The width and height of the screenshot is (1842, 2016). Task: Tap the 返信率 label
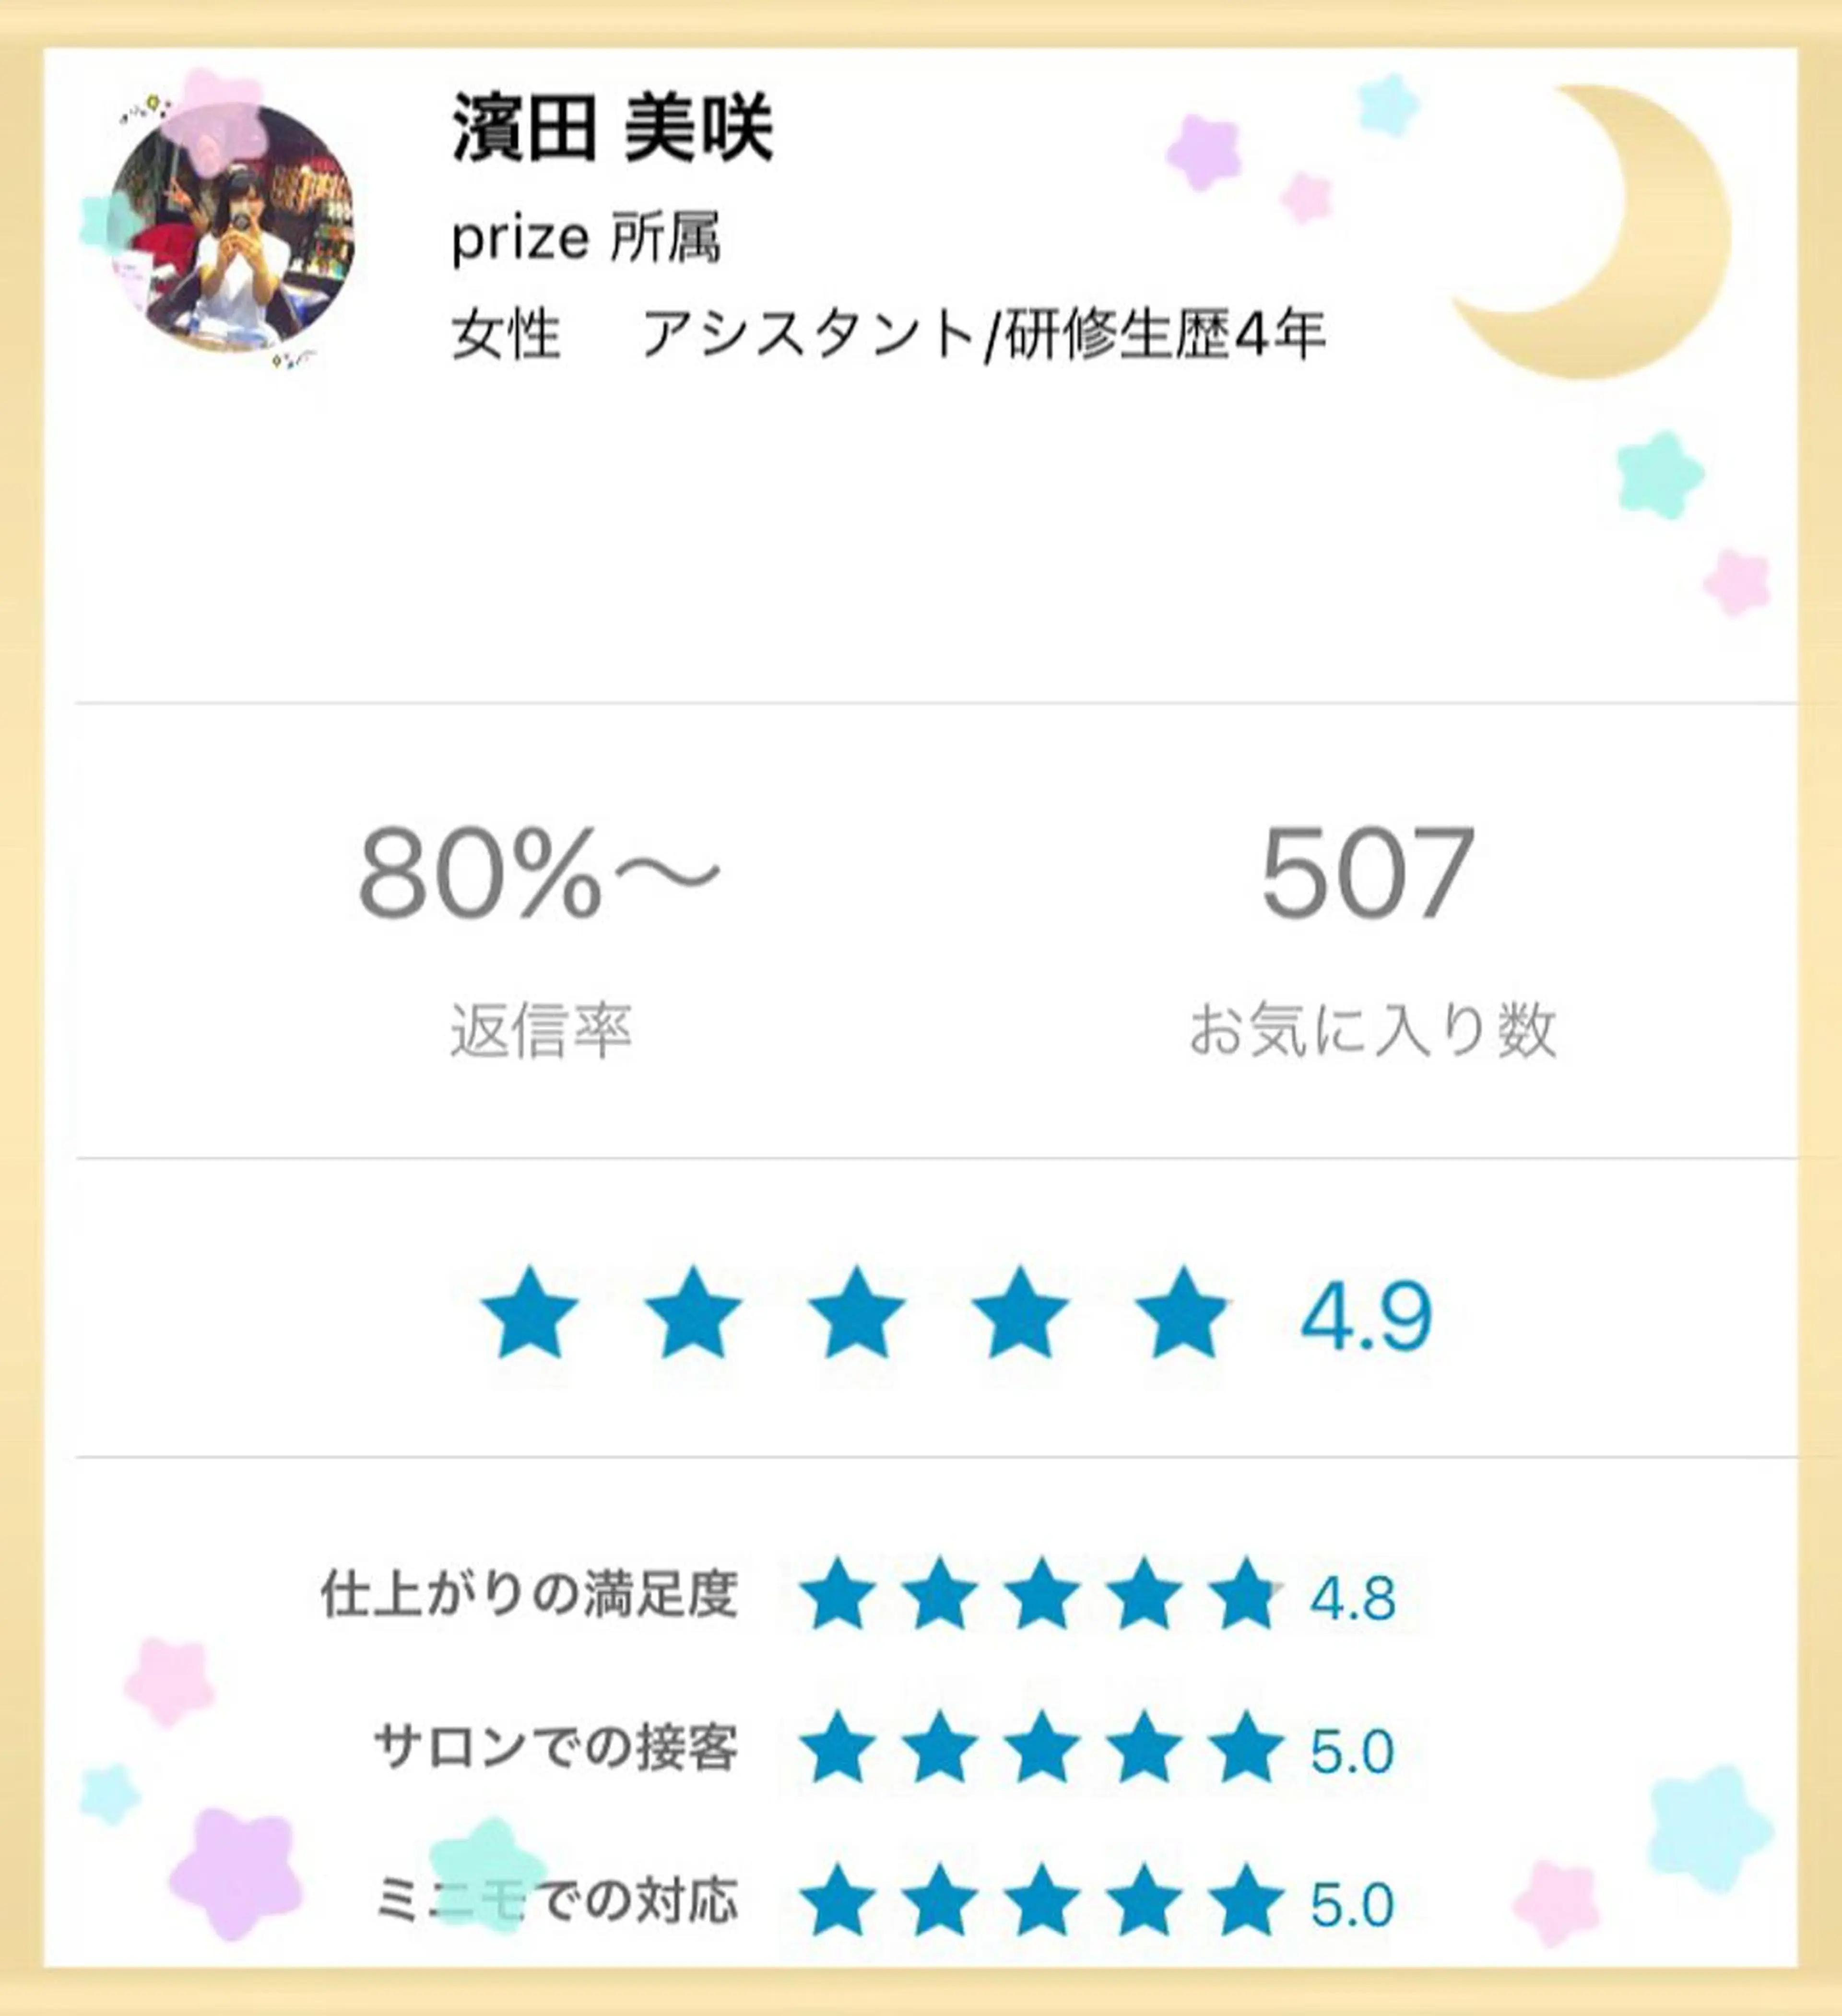pyautogui.click(x=540, y=1031)
